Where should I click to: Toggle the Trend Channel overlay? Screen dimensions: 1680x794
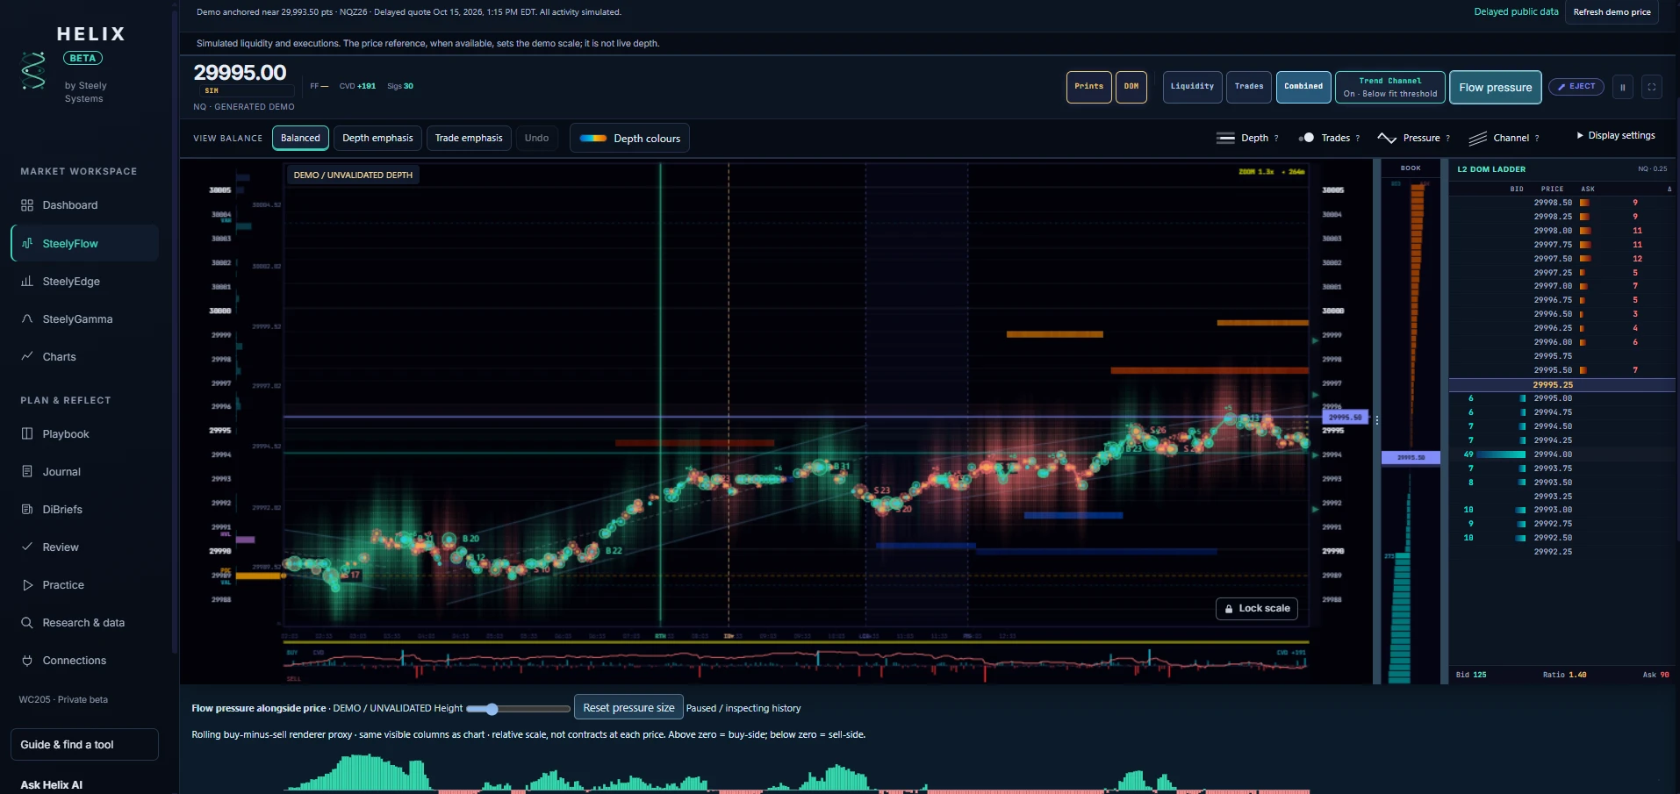1389,87
